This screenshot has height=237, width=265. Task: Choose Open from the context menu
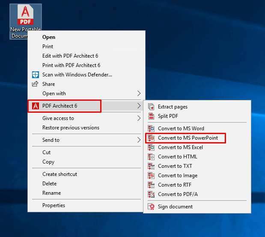pyautogui.click(x=86, y=37)
